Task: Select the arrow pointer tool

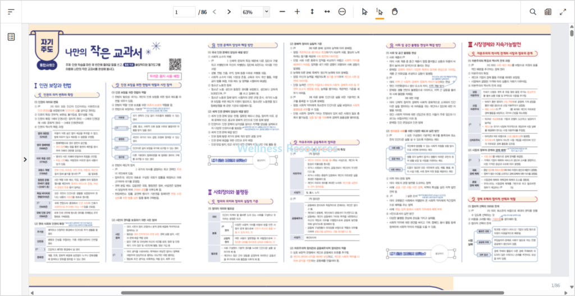Action: click(x=364, y=12)
